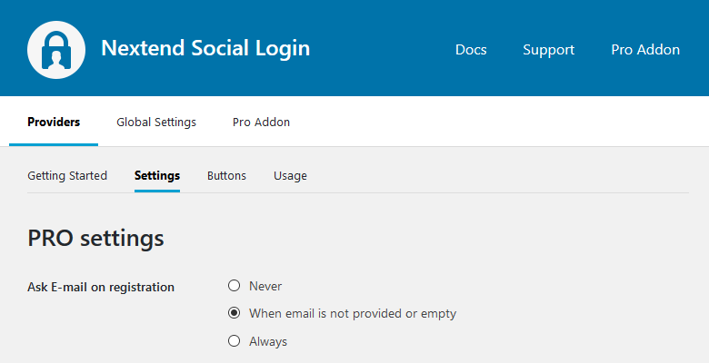Select the Settings sub-tab
The image size is (709, 363).
tap(157, 176)
